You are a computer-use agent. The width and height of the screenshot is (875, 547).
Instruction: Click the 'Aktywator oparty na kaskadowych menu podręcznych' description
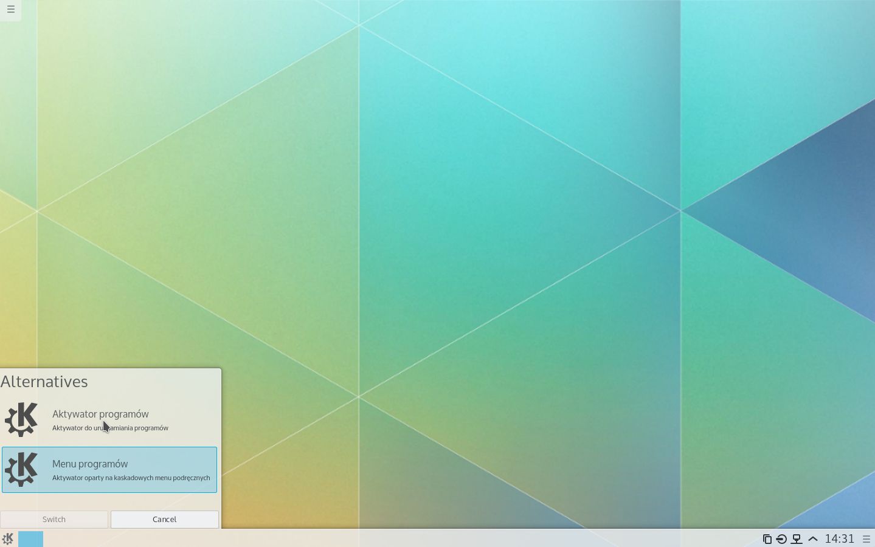pyautogui.click(x=131, y=478)
